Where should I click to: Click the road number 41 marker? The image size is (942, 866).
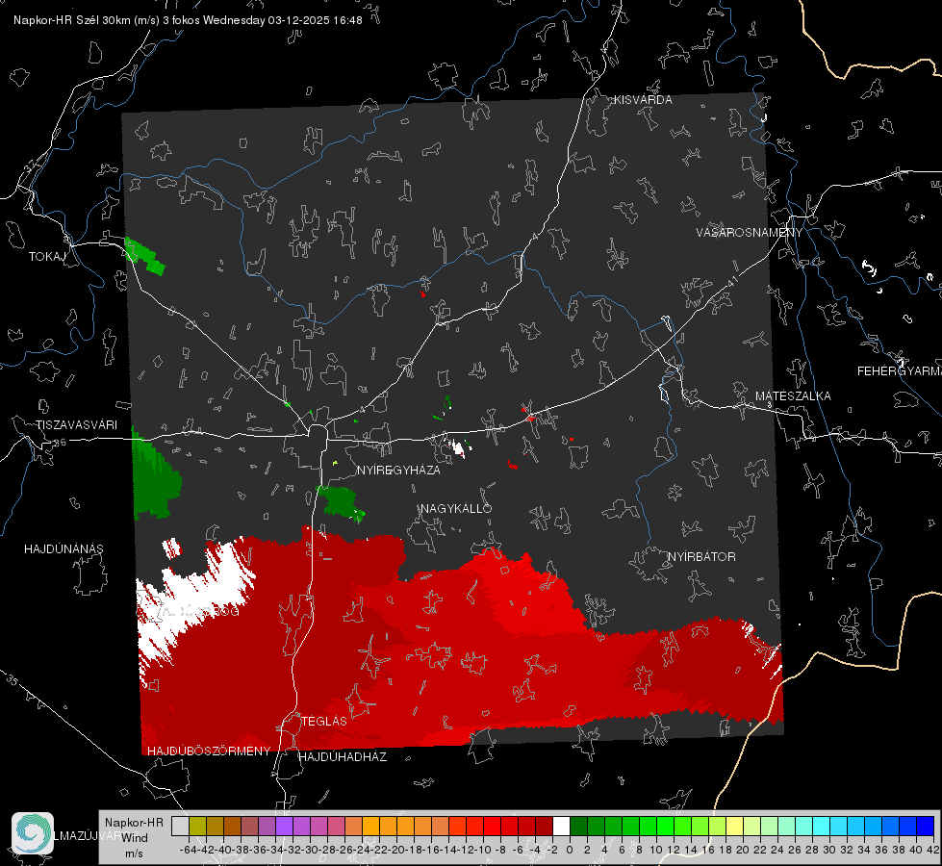coord(732,280)
